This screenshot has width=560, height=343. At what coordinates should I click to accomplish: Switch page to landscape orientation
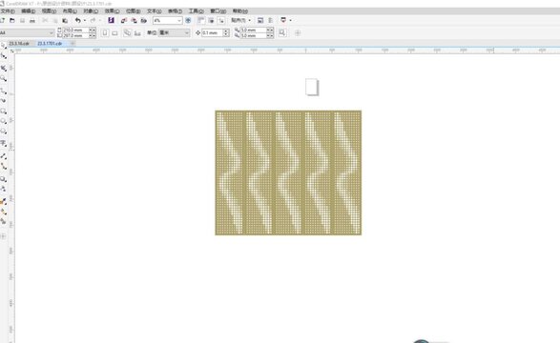pos(114,32)
